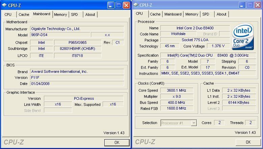The width and height of the screenshot is (263, 149).
Task: Click the rated FSB 1600.0 MHz
Action: coord(177,108)
